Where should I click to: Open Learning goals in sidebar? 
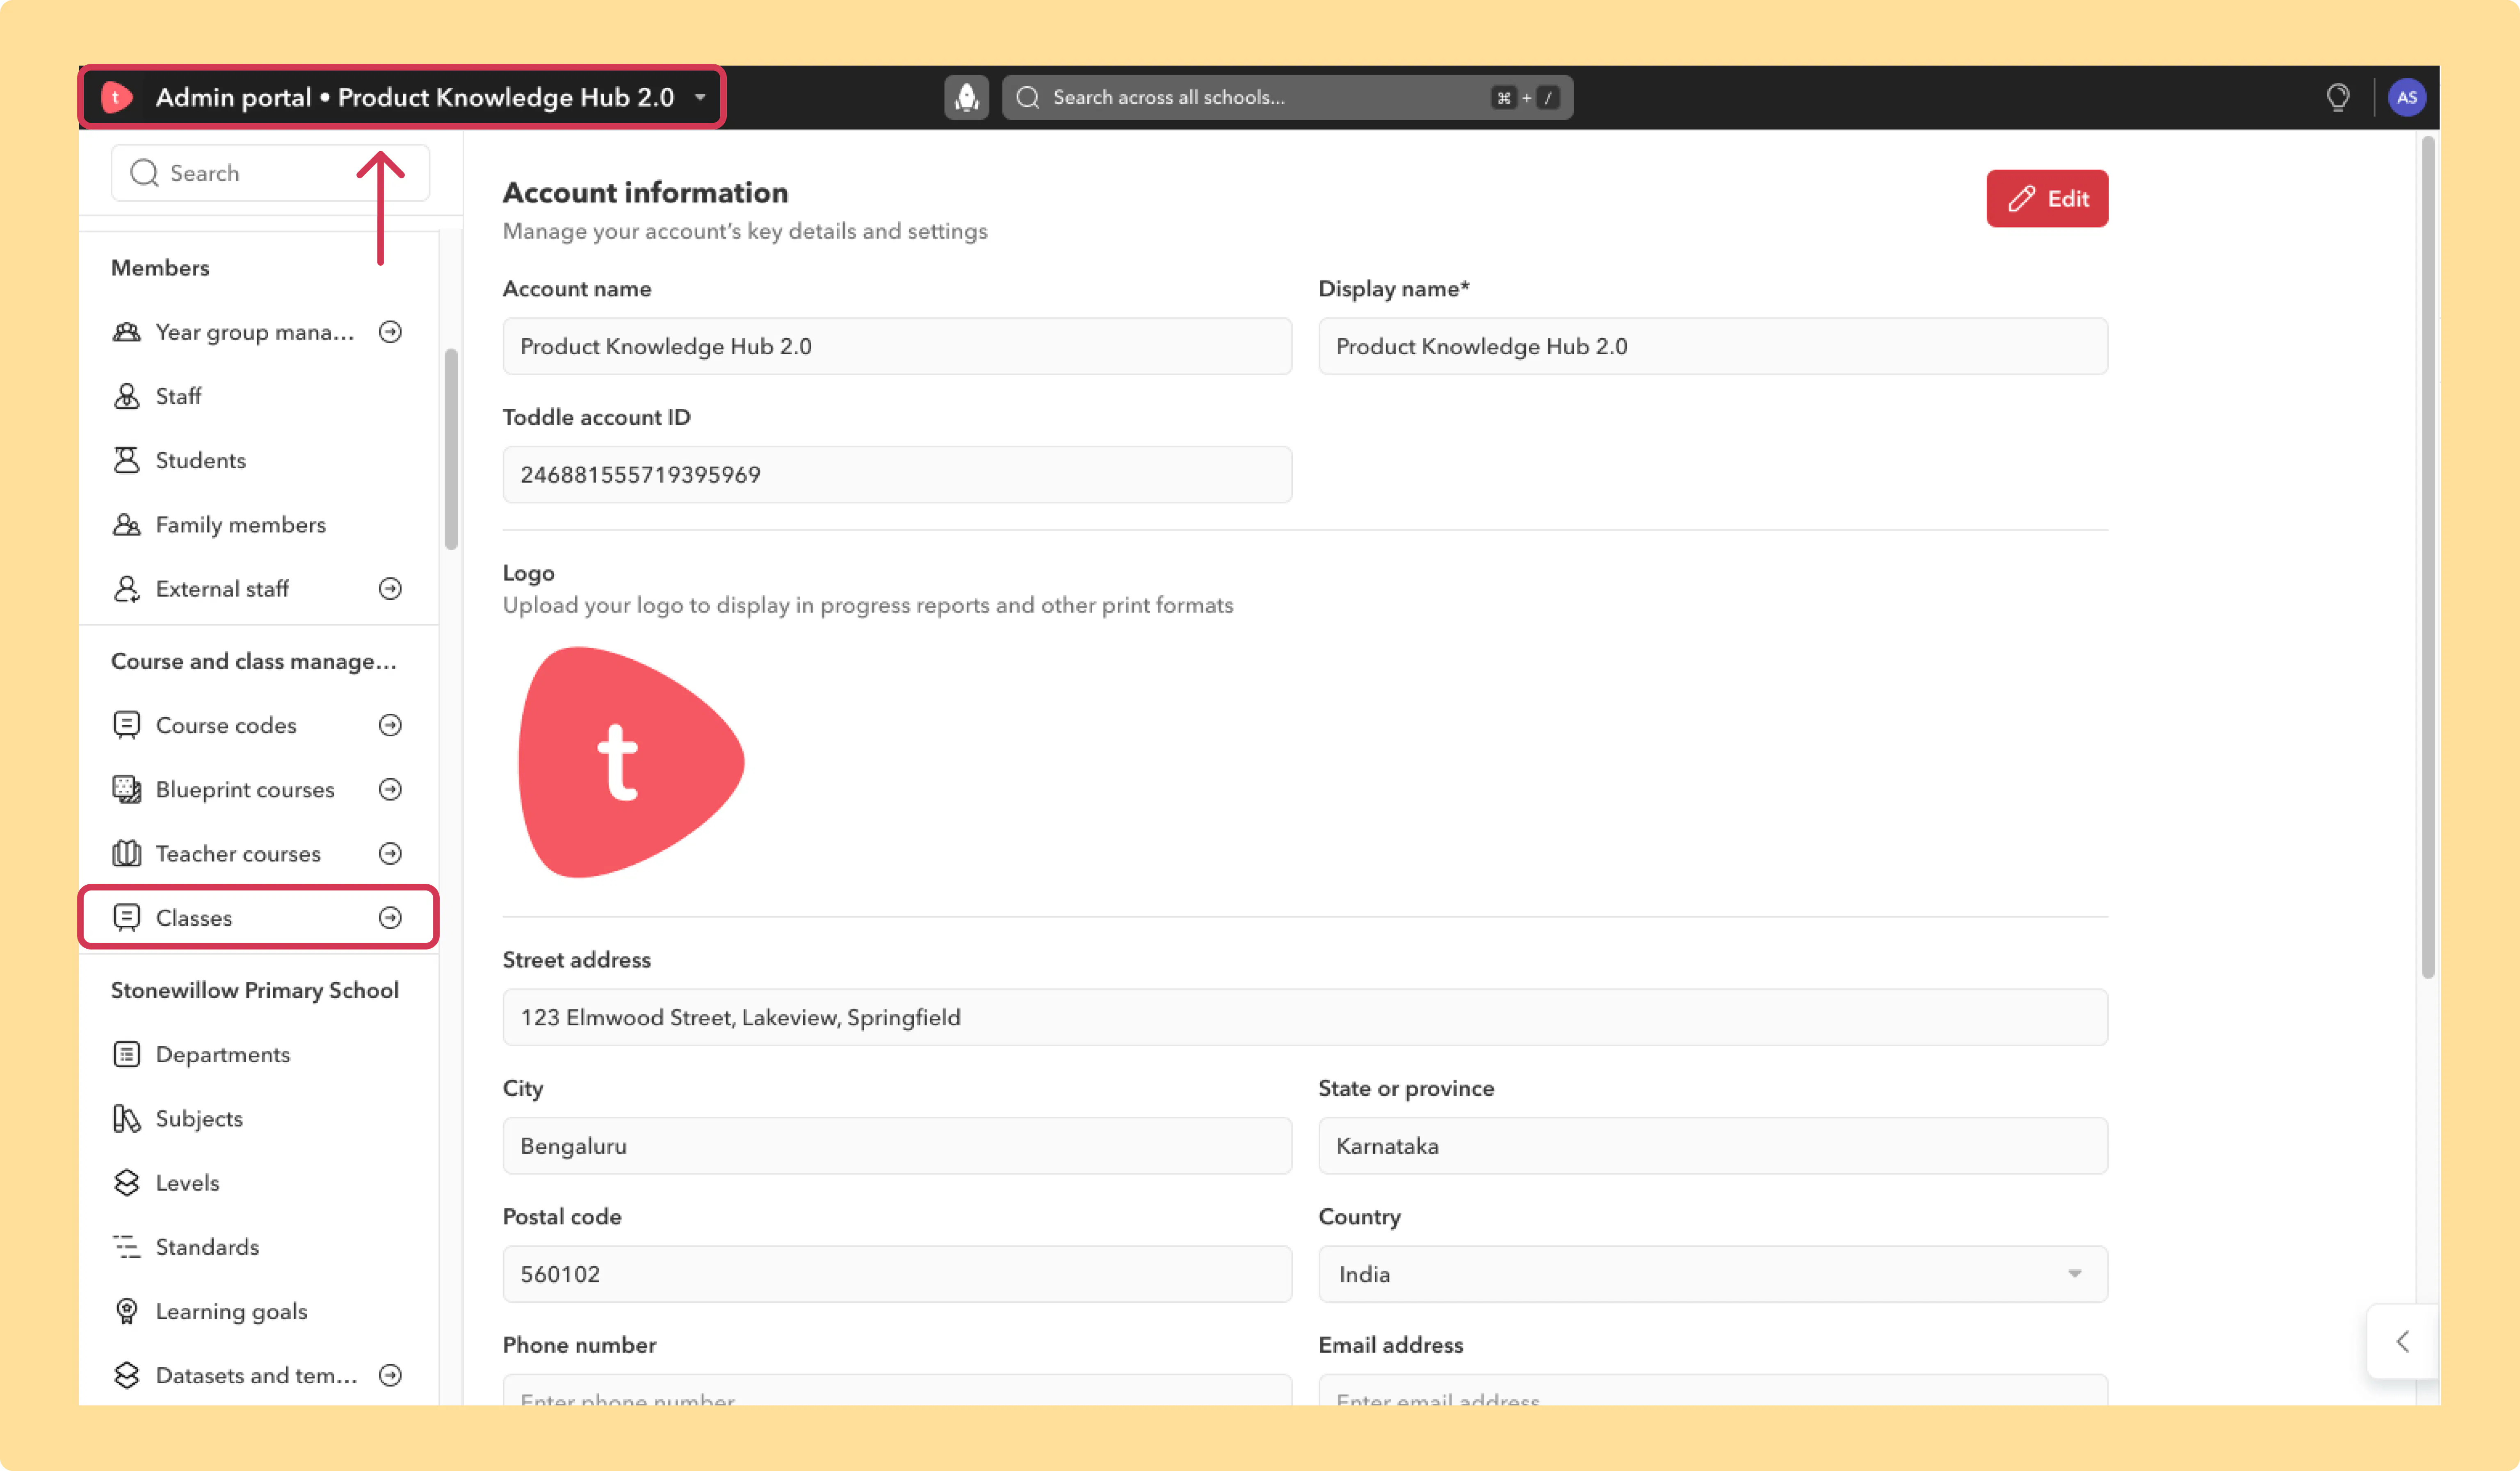tap(258, 1310)
